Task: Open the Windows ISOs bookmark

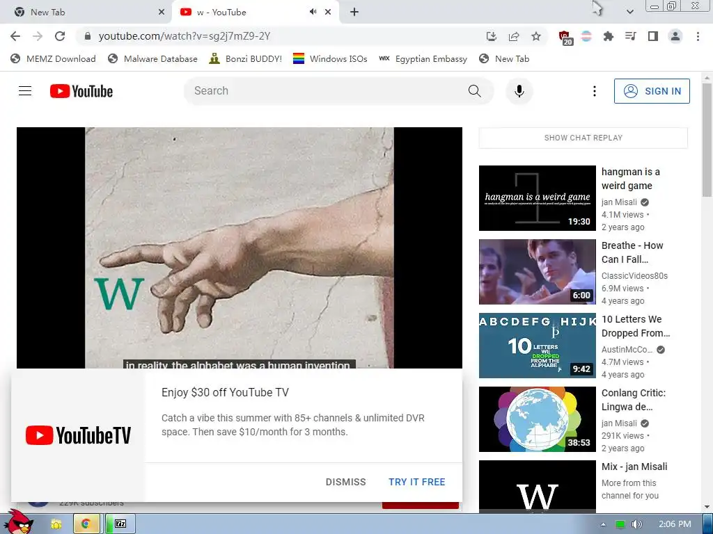Action: [x=330, y=59]
